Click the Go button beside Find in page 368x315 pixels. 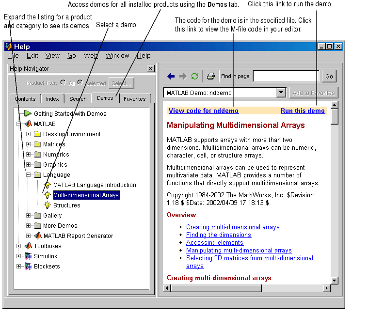coord(329,76)
